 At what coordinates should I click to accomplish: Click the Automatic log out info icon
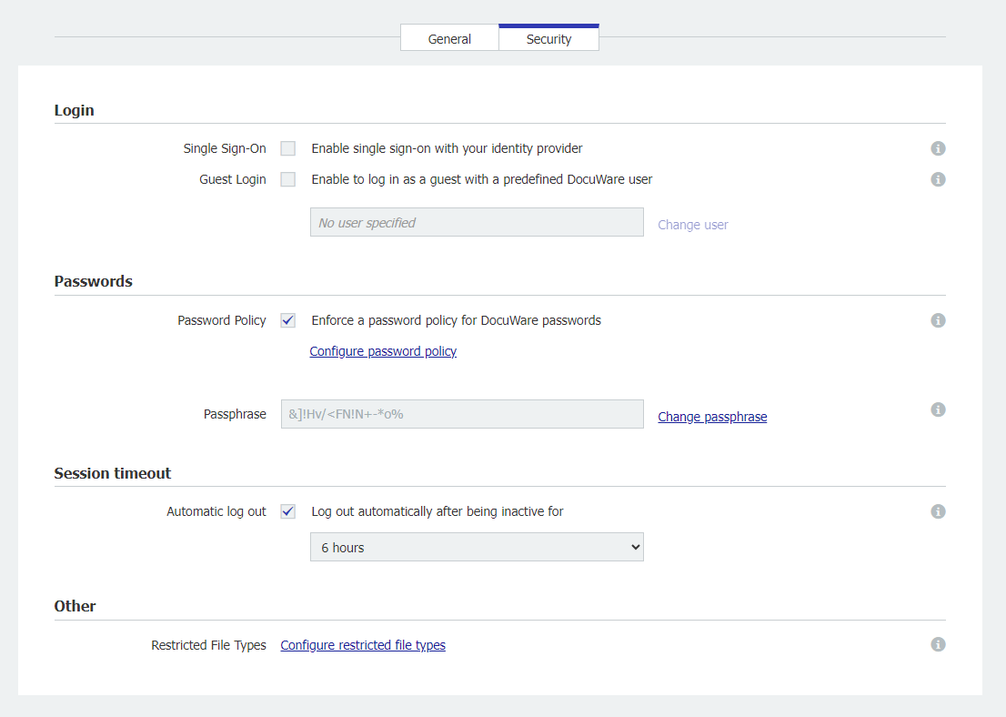tap(938, 511)
